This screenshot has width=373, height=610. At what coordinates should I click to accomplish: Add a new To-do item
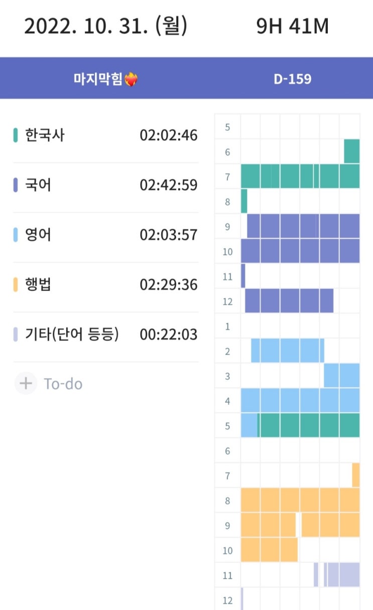pyautogui.click(x=63, y=384)
